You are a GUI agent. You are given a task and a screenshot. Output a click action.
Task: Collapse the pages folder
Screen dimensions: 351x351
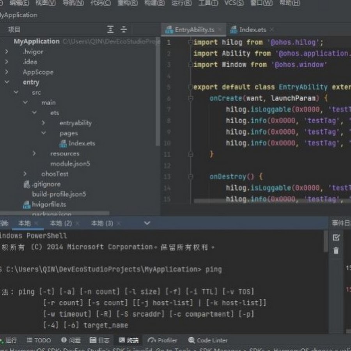[43, 133]
